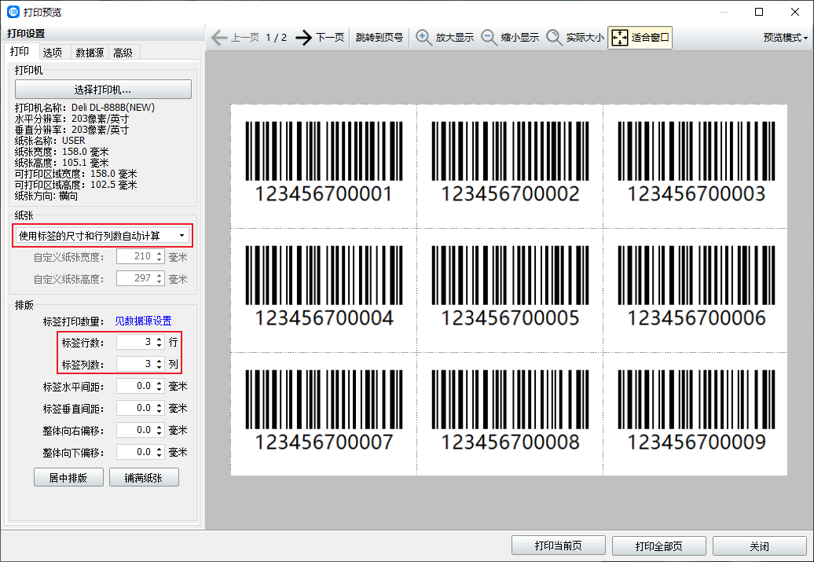Switch to the 打印 tab
This screenshot has height=562, width=814.
tap(20, 51)
